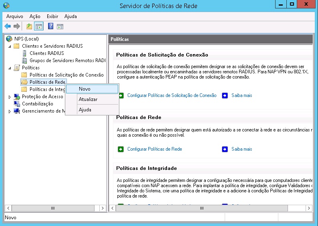Viewport: 318px width, 226px height.
Task: Click the Políticas scroll icon
Action: click(17, 68)
